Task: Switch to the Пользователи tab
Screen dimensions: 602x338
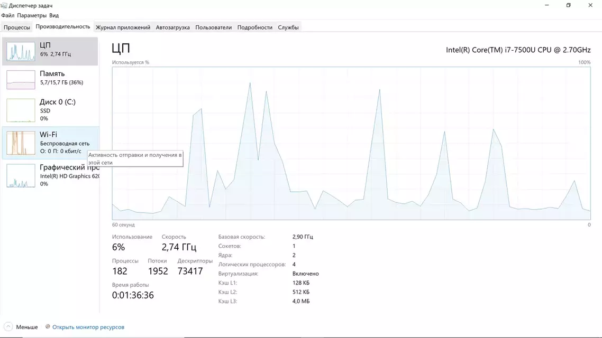Action: pyautogui.click(x=214, y=27)
